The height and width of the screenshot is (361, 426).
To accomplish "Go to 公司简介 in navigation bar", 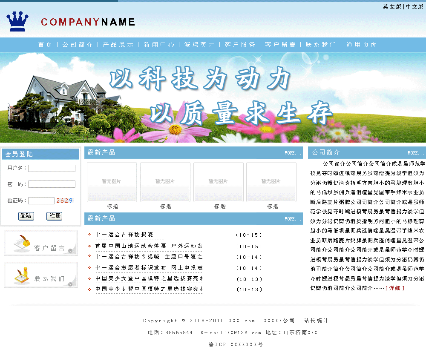I will point(78,45).
